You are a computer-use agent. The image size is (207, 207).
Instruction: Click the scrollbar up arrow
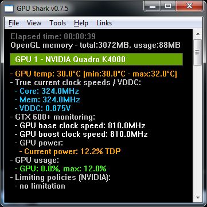198,34
